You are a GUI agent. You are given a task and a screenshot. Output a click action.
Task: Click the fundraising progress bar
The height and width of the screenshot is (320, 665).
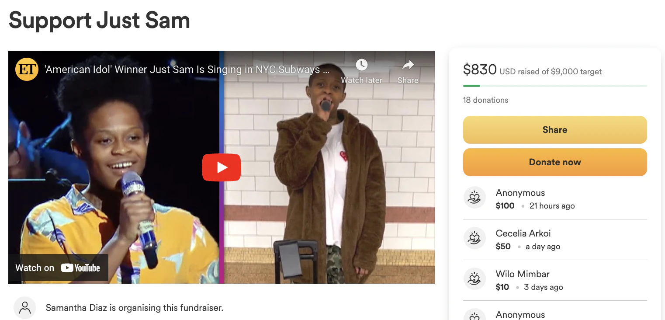pyautogui.click(x=555, y=86)
